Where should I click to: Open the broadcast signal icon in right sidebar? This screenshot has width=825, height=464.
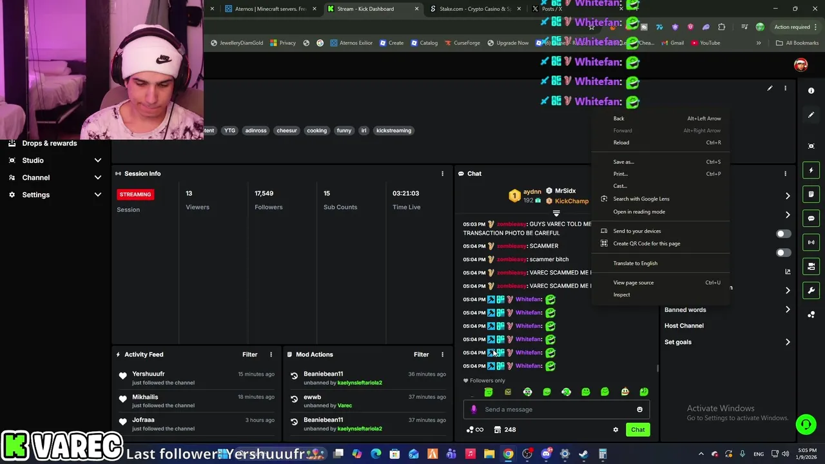[x=811, y=242]
